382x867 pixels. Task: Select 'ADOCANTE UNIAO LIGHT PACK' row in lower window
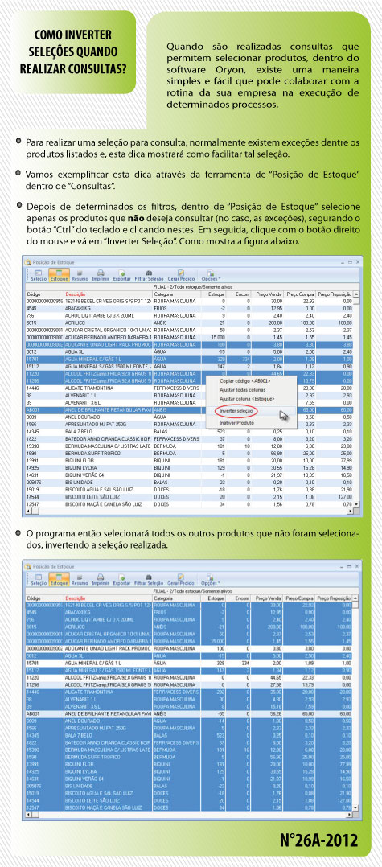190,648
